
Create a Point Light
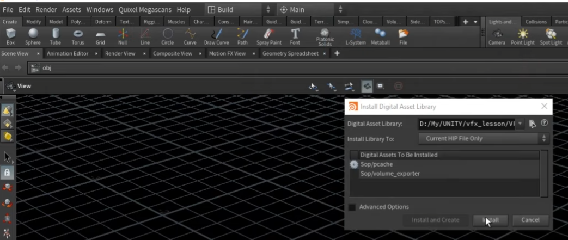point(523,36)
